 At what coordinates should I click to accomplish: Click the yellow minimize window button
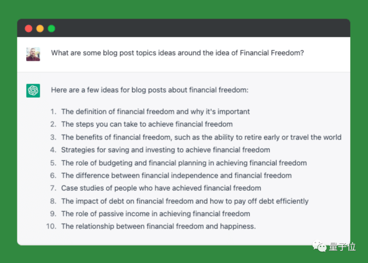(40, 29)
